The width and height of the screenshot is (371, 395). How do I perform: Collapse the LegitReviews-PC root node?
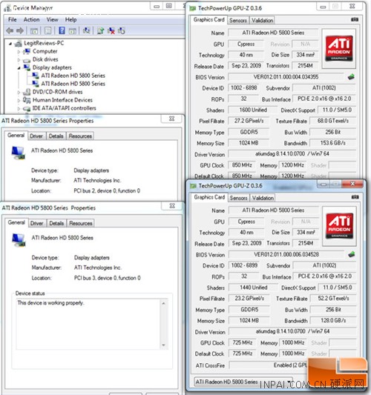[10, 44]
